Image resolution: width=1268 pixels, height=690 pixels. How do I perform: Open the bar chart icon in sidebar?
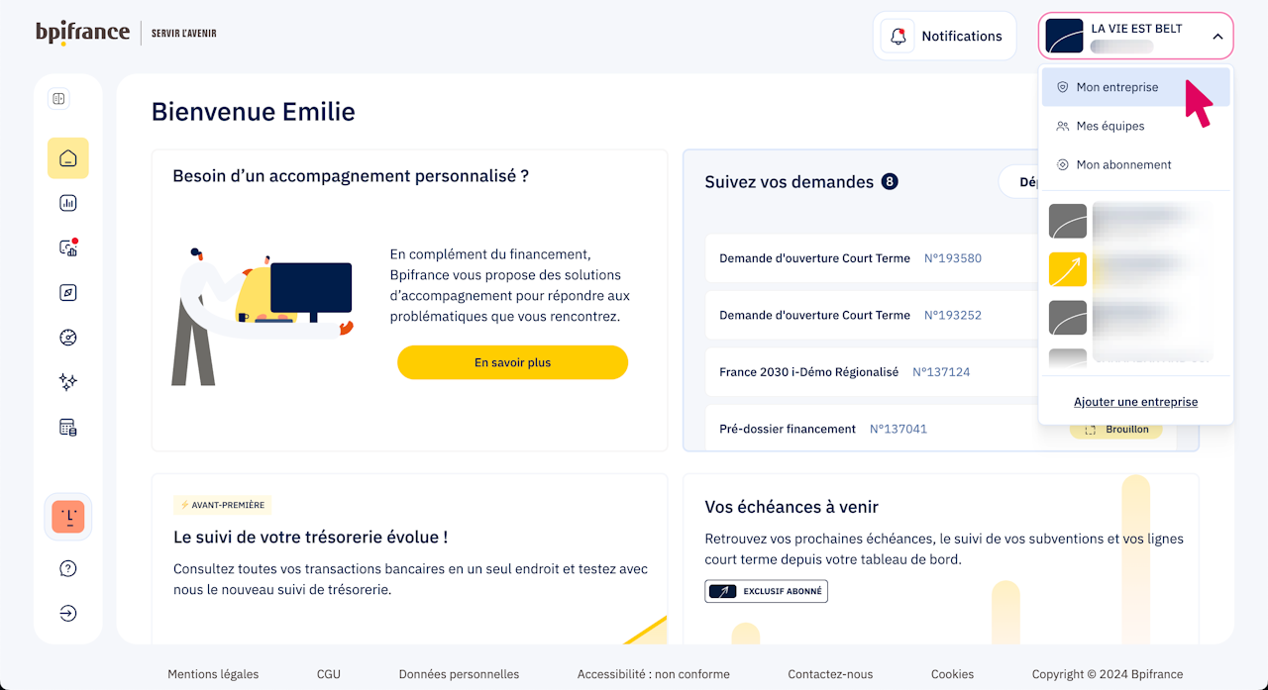[68, 204]
